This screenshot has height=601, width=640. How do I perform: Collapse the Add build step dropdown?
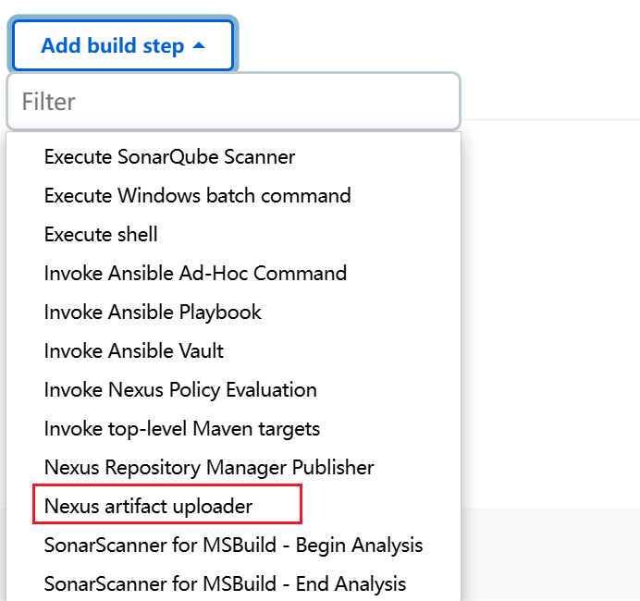(123, 45)
